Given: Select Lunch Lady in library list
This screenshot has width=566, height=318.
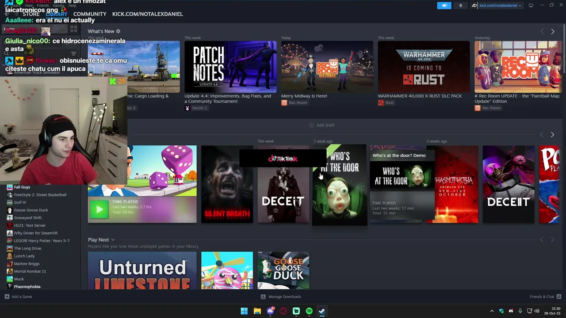Looking at the screenshot, I should click(x=24, y=256).
